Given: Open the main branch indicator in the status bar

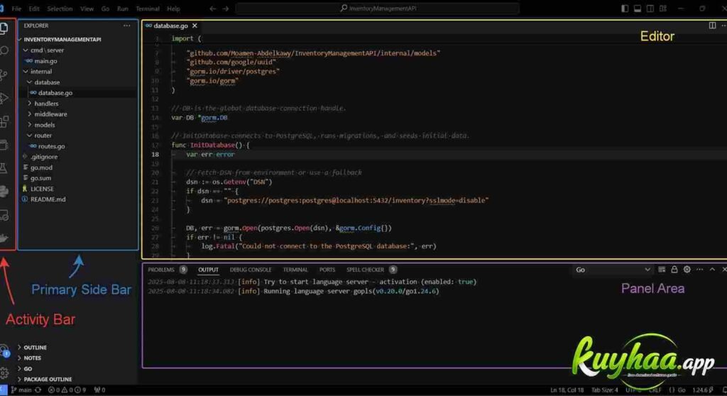Looking at the screenshot, I should [21, 390].
